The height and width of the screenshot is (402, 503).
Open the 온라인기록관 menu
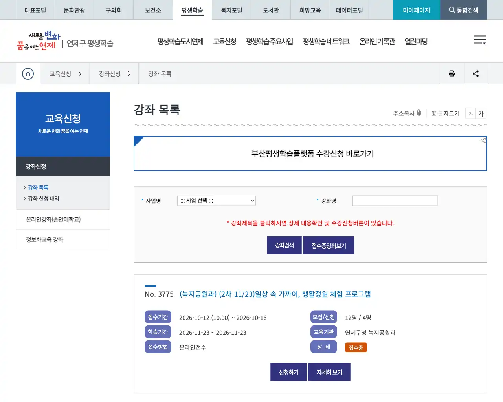point(377,42)
